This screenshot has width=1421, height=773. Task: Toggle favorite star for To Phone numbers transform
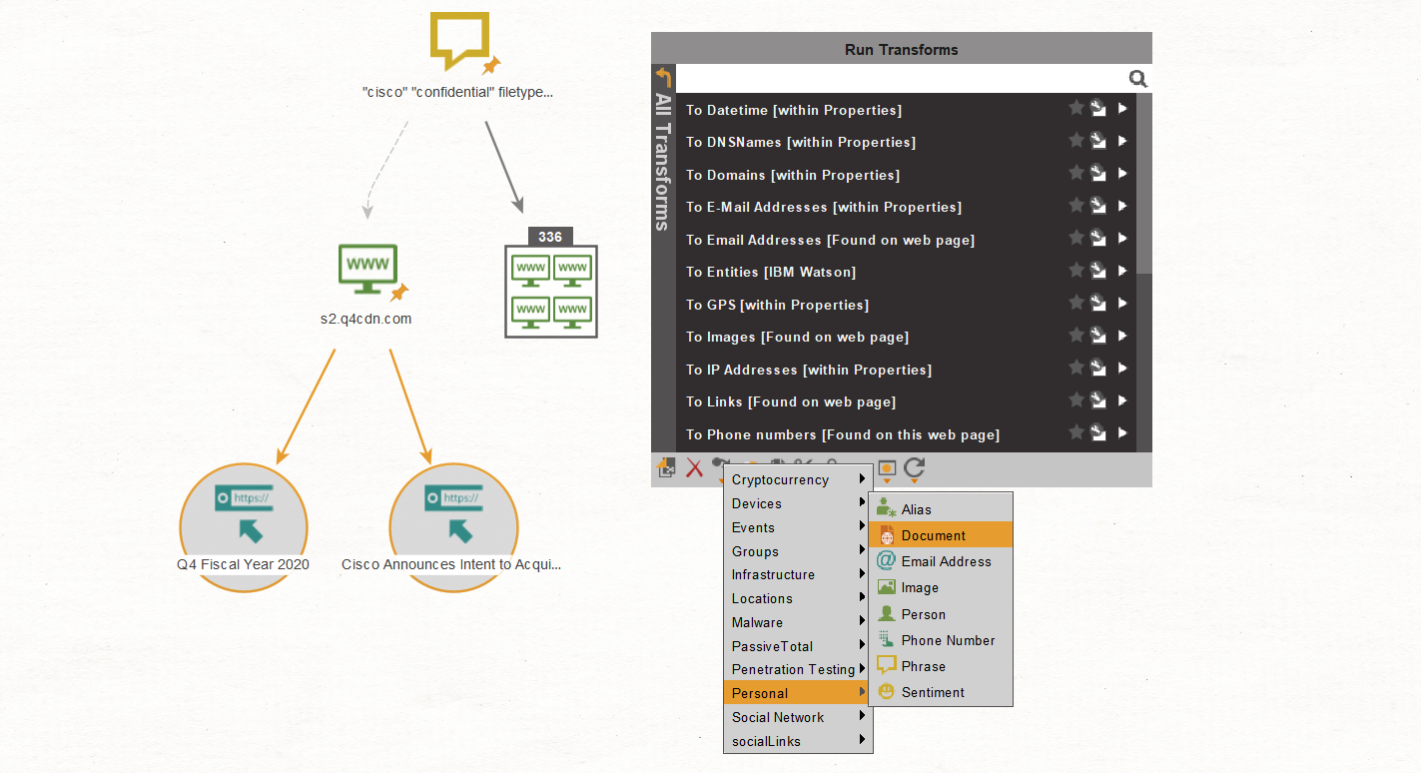(x=1075, y=432)
